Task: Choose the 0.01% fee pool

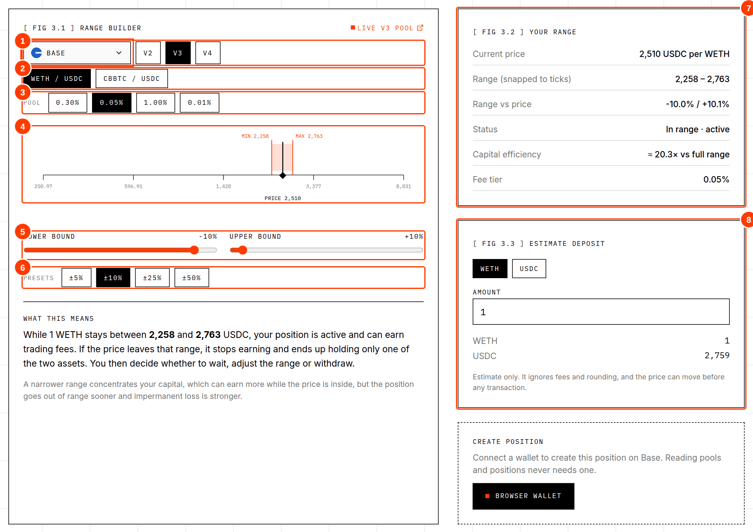Action: coord(200,103)
